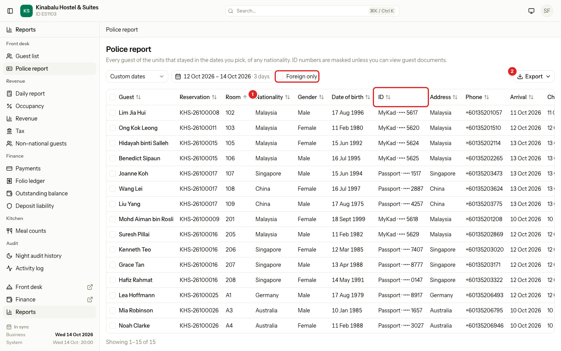The height and width of the screenshot is (351, 561).
Task: Open the Custom dates dropdown
Action: pyautogui.click(x=137, y=76)
